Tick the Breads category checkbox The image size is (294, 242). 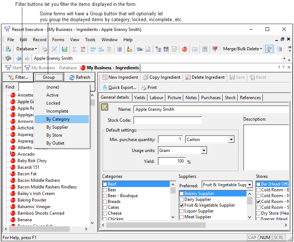coord(105,202)
